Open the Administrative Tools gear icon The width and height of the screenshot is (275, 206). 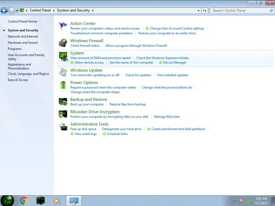click(63, 127)
